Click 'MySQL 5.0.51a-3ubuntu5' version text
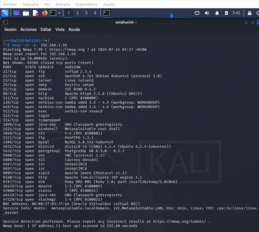 click(x=89, y=142)
